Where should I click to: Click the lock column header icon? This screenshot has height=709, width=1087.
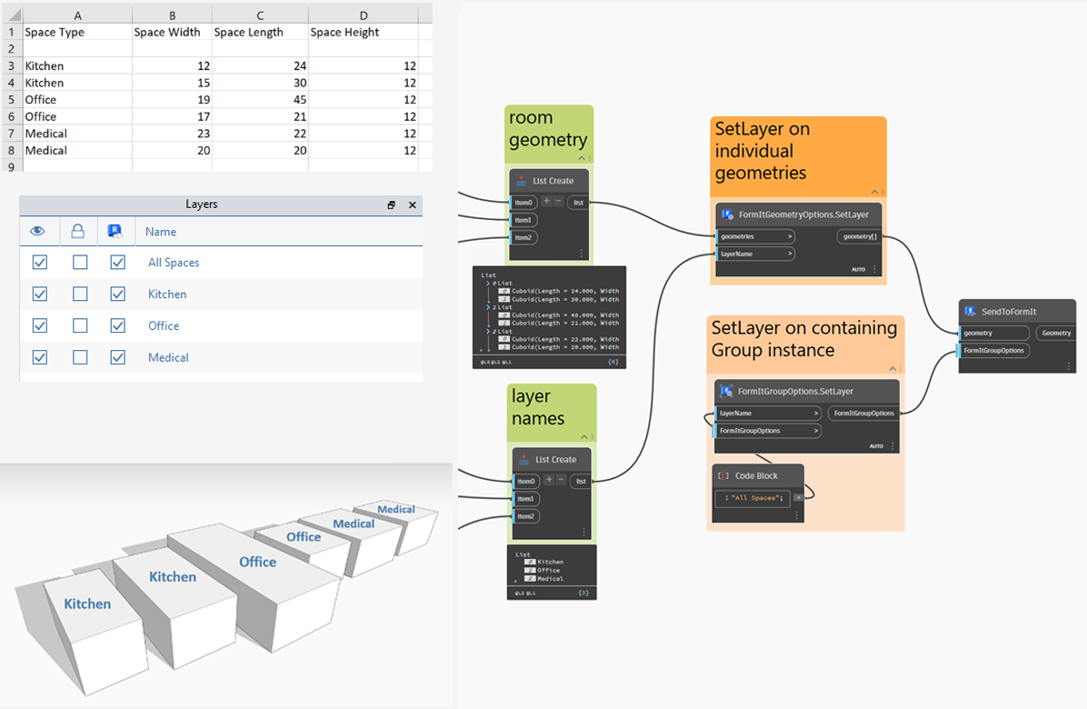pos(77,232)
